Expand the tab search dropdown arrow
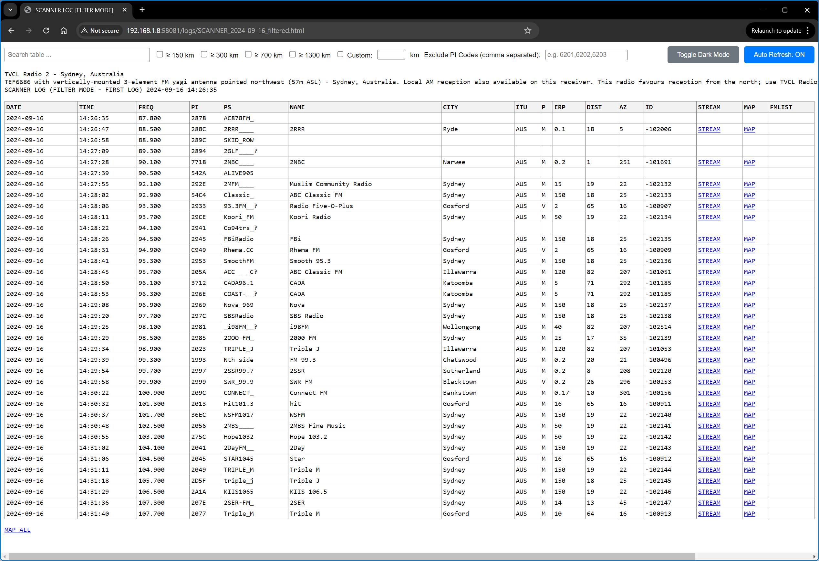The image size is (819, 561). coord(10,10)
